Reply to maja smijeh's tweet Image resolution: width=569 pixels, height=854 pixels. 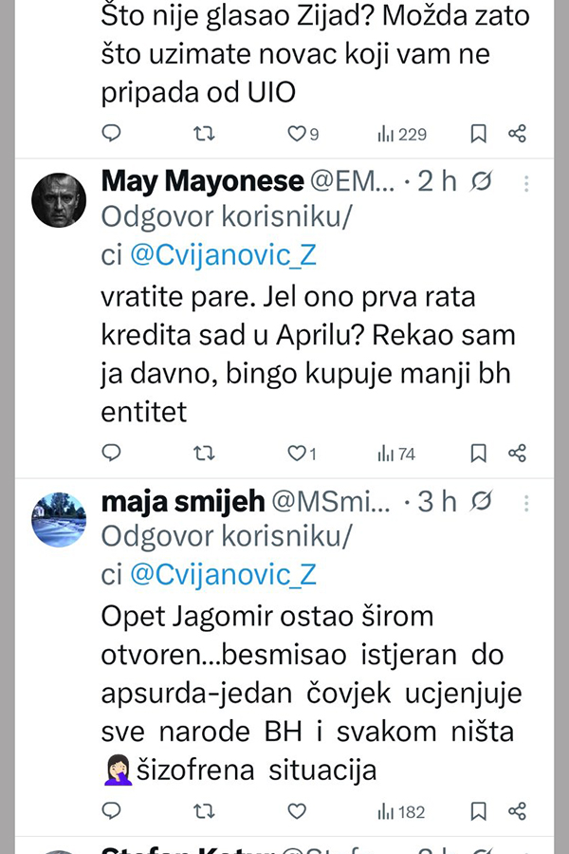coord(112,810)
